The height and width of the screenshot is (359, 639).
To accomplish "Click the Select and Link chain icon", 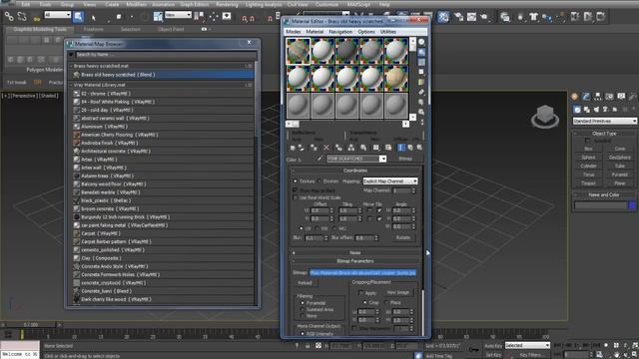I will click(9, 17).
